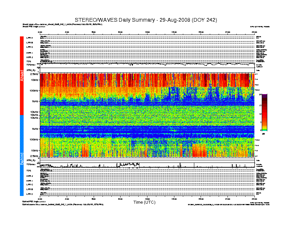Click 6:00 on the upper time axis
The height and width of the screenshot is (225, 292).
coord(94,32)
